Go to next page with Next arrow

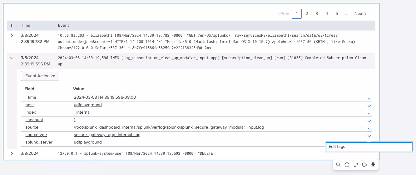click(360, 14)
